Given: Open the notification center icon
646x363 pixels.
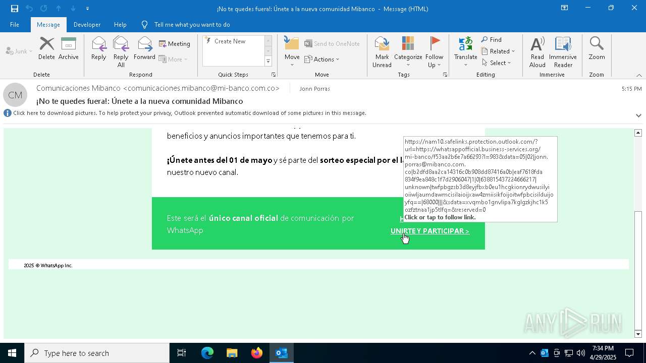Looking at the screenshot, I should coord(629,353).
